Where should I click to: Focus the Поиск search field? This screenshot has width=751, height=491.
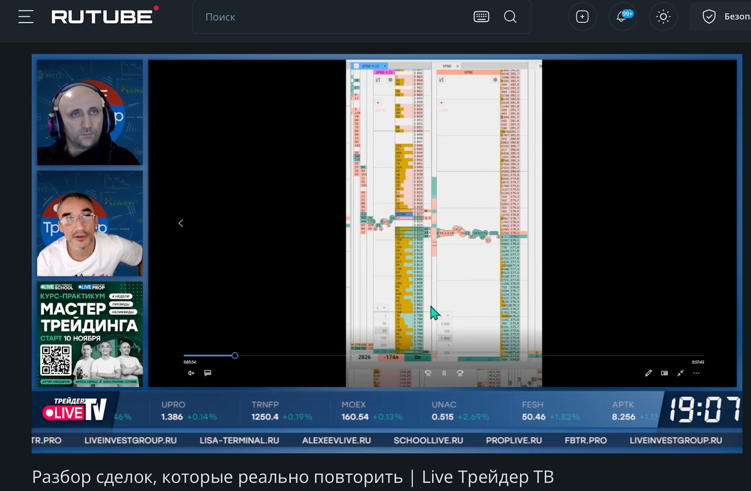point(329,17)
